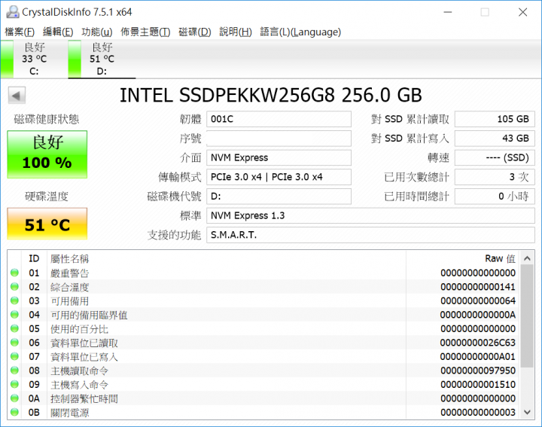The image size is (542, 427).
Task: Click the 良好 100 % health status button
Action: tap(47, 154)
